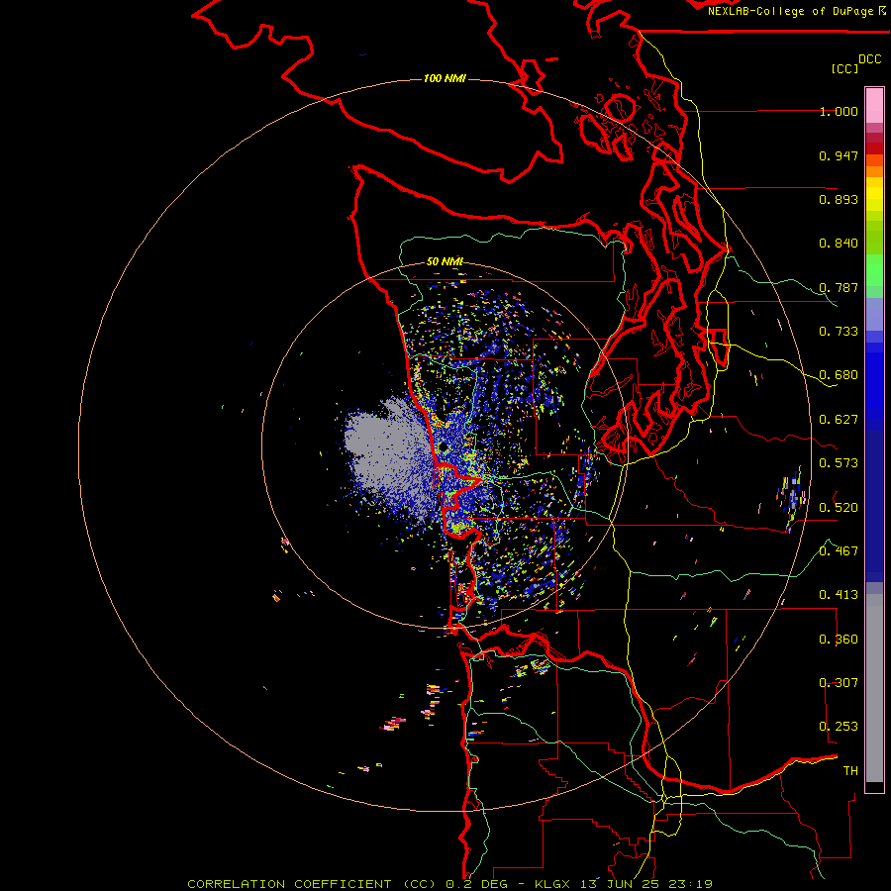Screen dimensions: 891x891
Task: Select the 0.627 legend value
Action: [839, 420]
